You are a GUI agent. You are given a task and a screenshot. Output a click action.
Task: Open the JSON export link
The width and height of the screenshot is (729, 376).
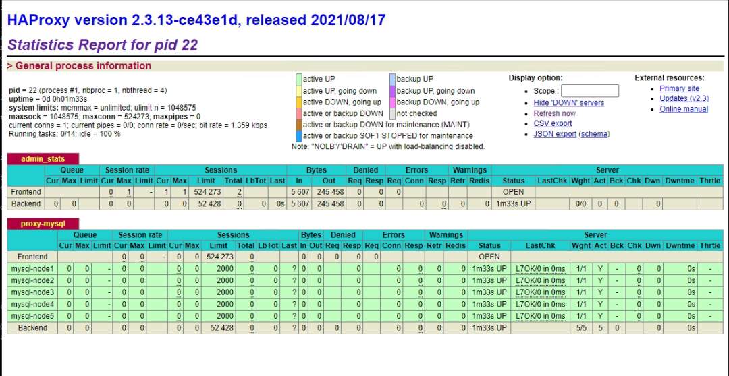coord(555,134)
